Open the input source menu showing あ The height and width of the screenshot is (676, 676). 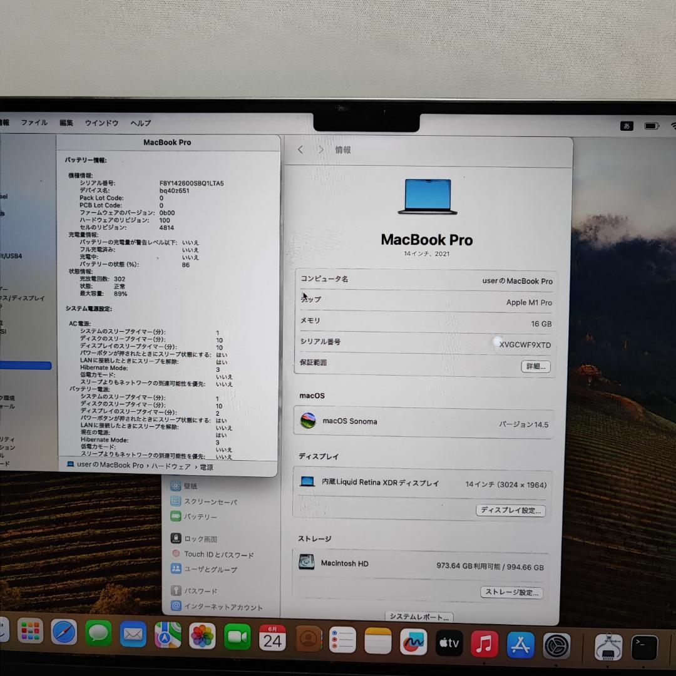point(627,125)
